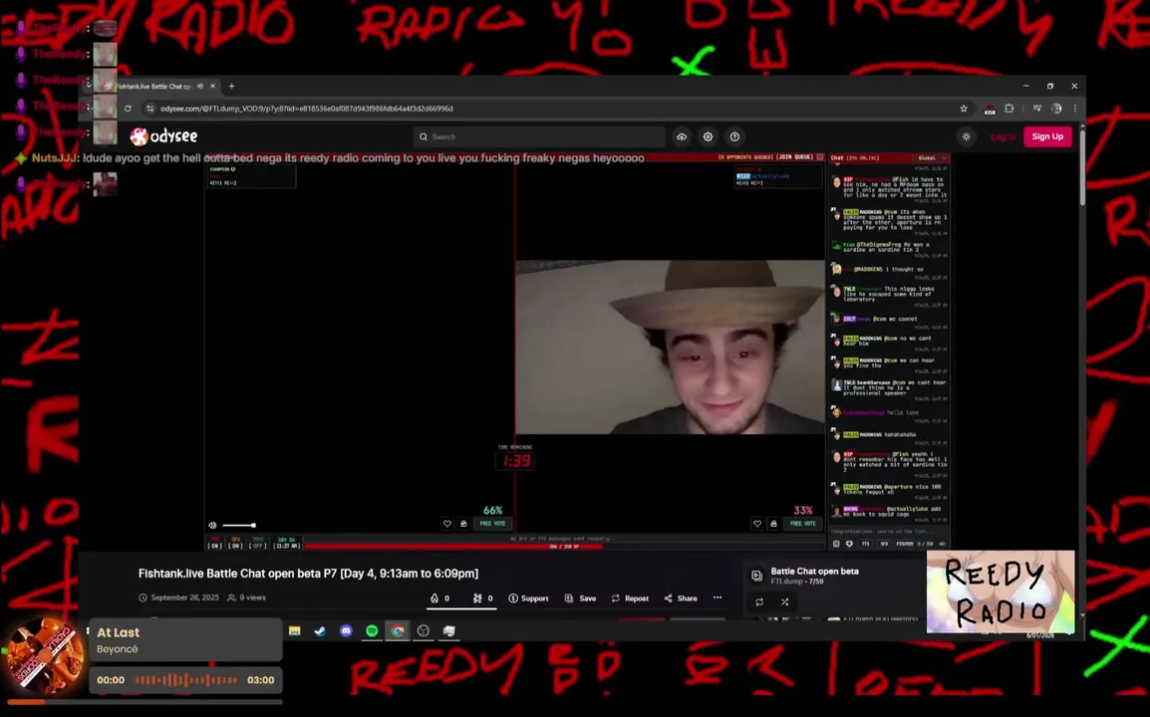This screenshot has width=1150, height=717.
Task: Toggle the OFF switch next to SFX
Action: 258,543
